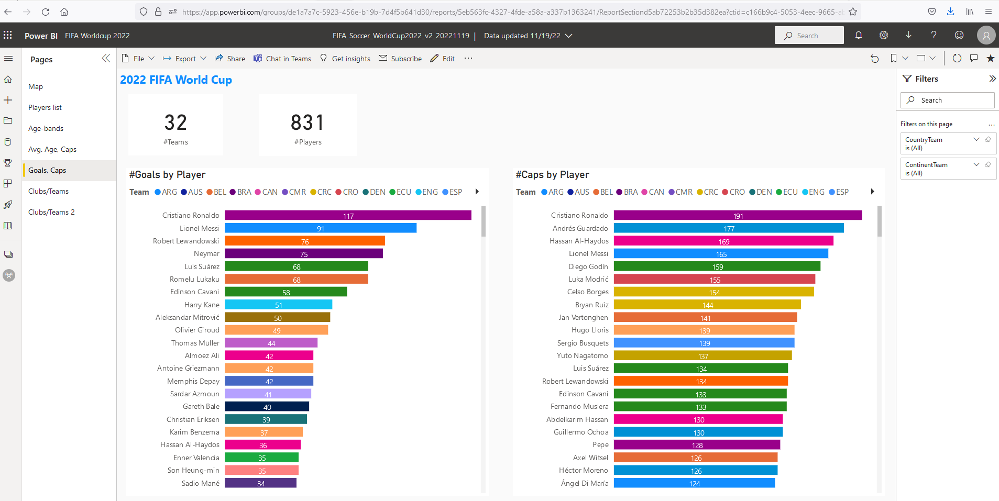Open Workspaces icon in sidebar
The width and height of the screenshot is (999, 501).
pyautogui.click(x=8, y=254)
